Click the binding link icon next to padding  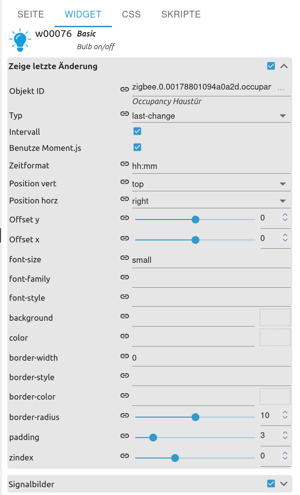point(124,436)
